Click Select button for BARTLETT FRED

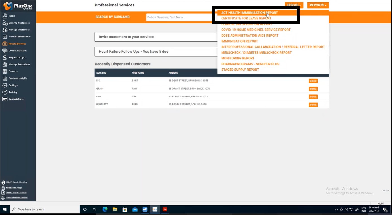click(x=313, y=105)
